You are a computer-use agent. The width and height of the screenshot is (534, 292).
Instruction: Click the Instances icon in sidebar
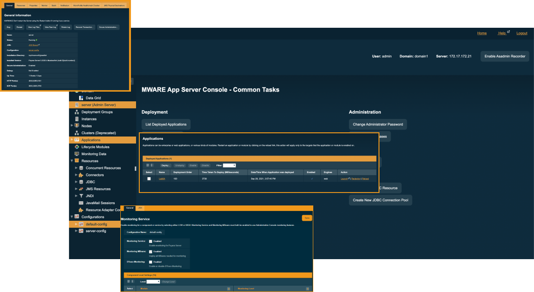77,119
